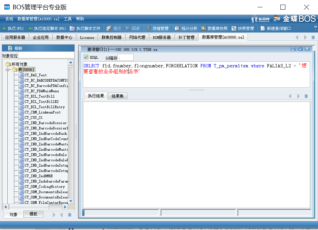Open the 工具 menu
Screen dimensions: 318x230
pyautogui.click(x=68, y=19)
